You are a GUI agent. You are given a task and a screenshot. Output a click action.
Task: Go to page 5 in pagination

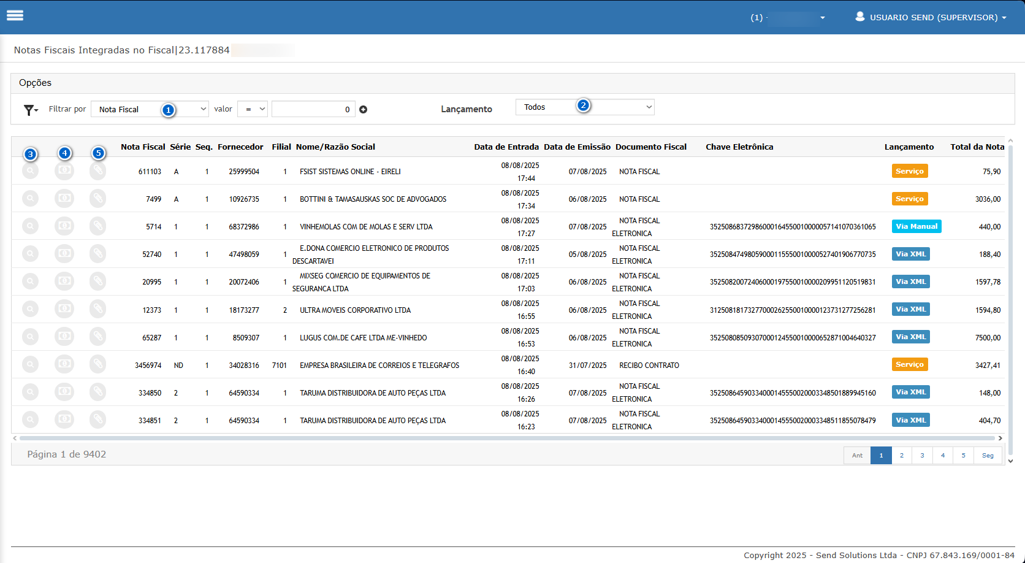pos(964,455)
